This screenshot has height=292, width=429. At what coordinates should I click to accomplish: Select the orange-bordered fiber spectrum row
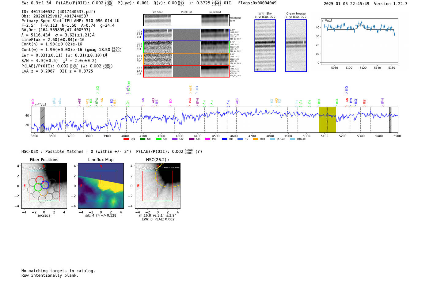tap(186, 59)
